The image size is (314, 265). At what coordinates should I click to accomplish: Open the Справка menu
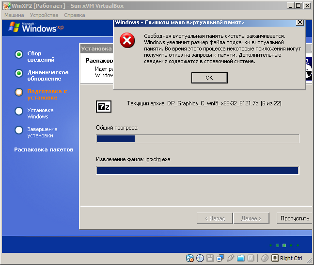(75, 15)
